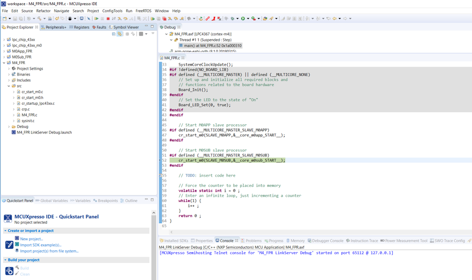The width and height of the screenshot is (472, 280).
Task: Click Import project(s) from file system... link
Action: [x=49, y=251]
